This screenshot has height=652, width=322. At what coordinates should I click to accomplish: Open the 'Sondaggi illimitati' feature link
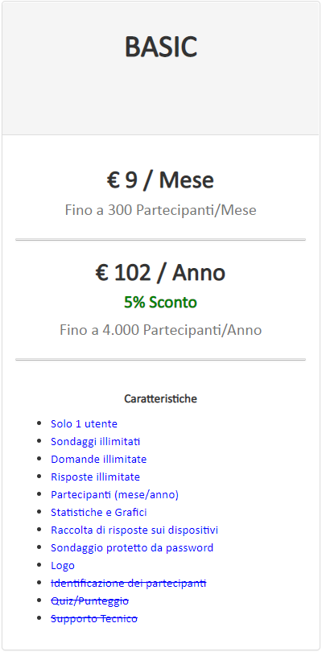pyautogui.click(x=95, y=442)
